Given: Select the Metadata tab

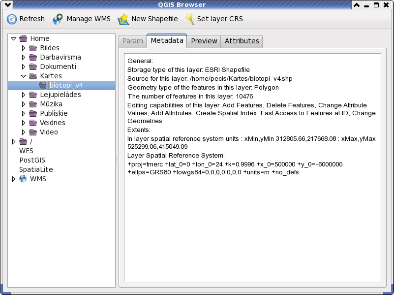Looking at the screenshot, I should click(x=167, y=41).
